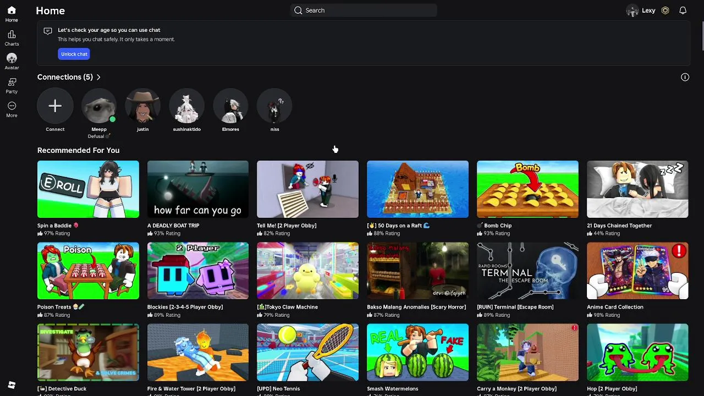
Task: Open Fire & Water Tower thumbnail
Action: click(198, 352)
